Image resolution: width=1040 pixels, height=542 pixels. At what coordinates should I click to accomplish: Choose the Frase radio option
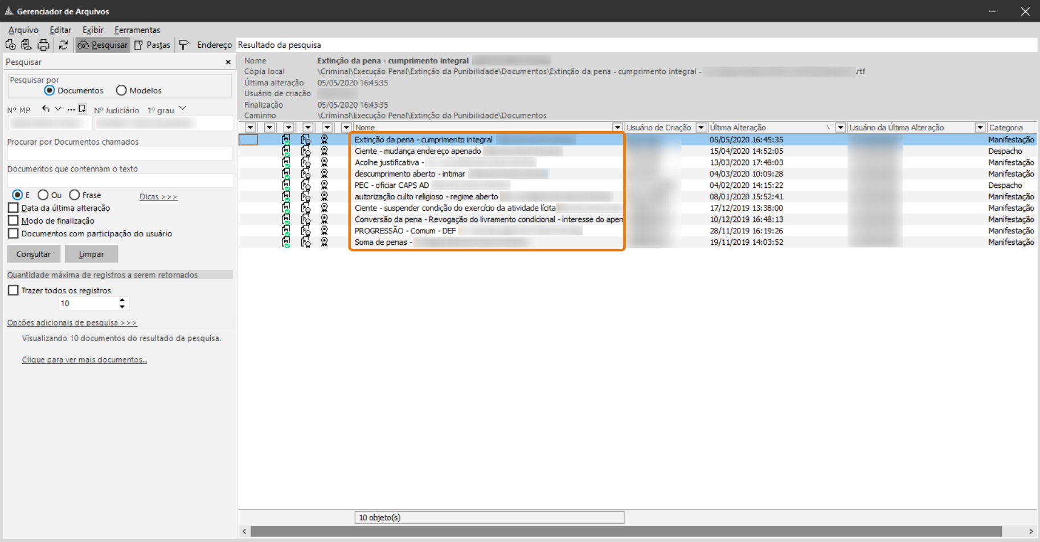[x=74, y=195]
